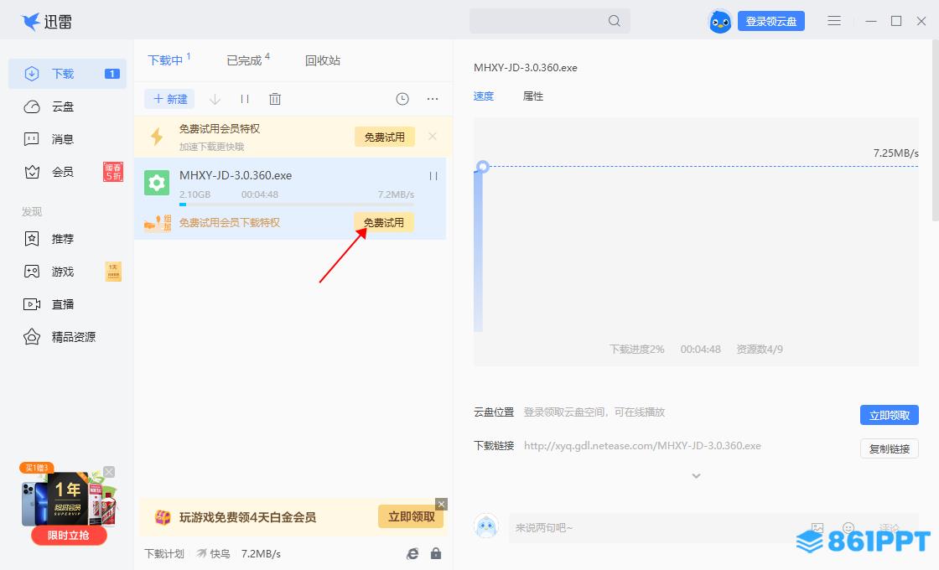Viewport: 939px width, 570px height.
Task: Pause the MHXY-JD-3.0.360.exe download
Action: (433, 175)
